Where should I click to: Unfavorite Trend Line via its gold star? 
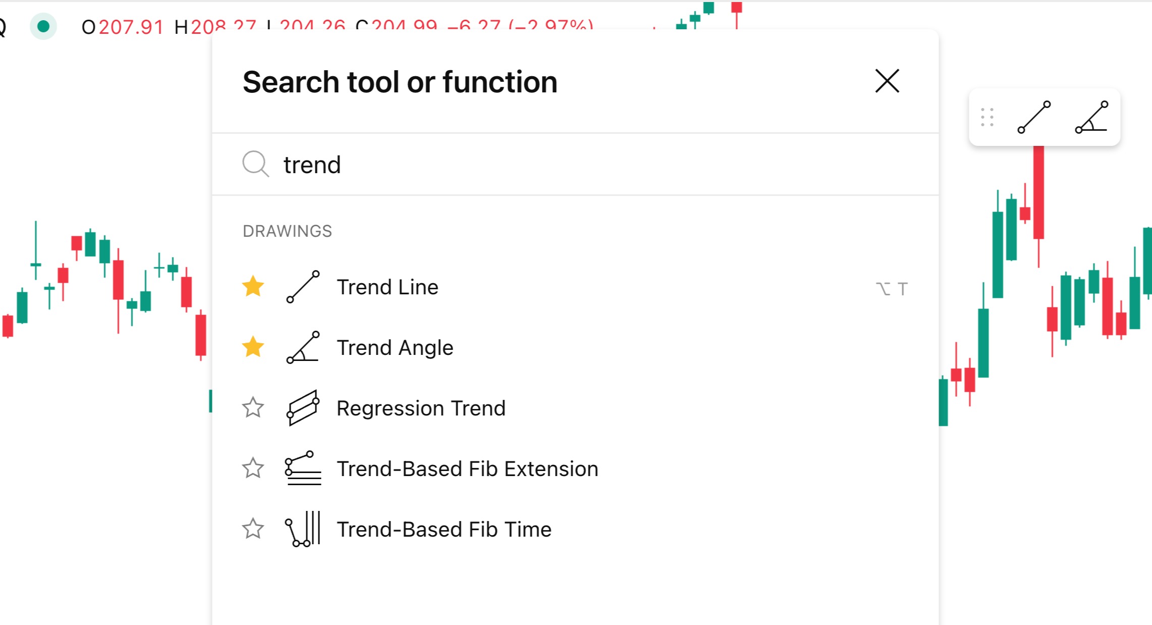(253, 287)
